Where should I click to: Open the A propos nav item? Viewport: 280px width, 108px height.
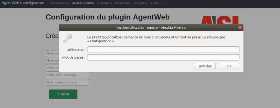(x=156, y=3)
